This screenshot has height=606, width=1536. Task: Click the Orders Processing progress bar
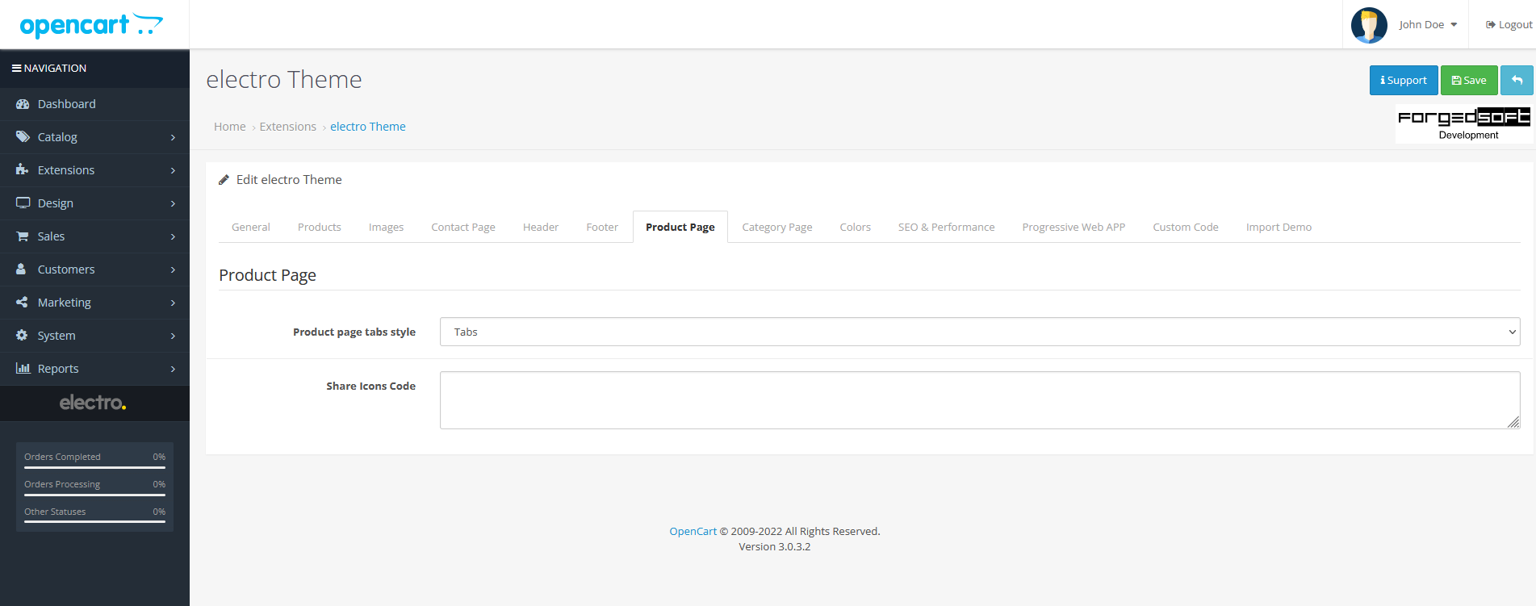point(95,495)
